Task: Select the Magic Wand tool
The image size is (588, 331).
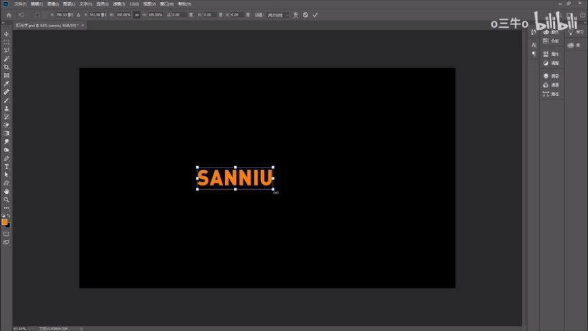Action: pos(7,59)
